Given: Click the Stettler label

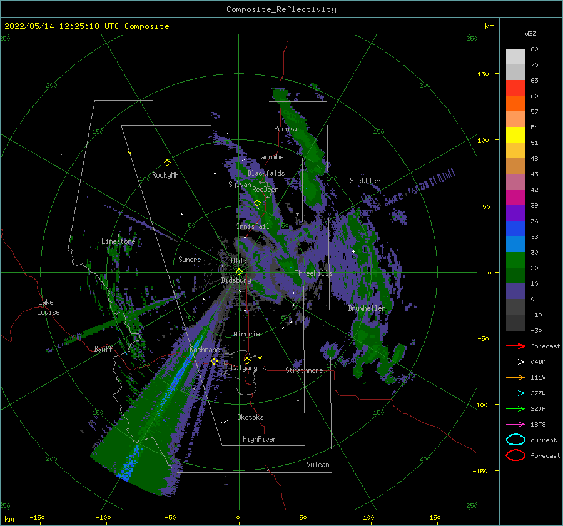Looking at the screenshot, I should [x=365, y=181].
